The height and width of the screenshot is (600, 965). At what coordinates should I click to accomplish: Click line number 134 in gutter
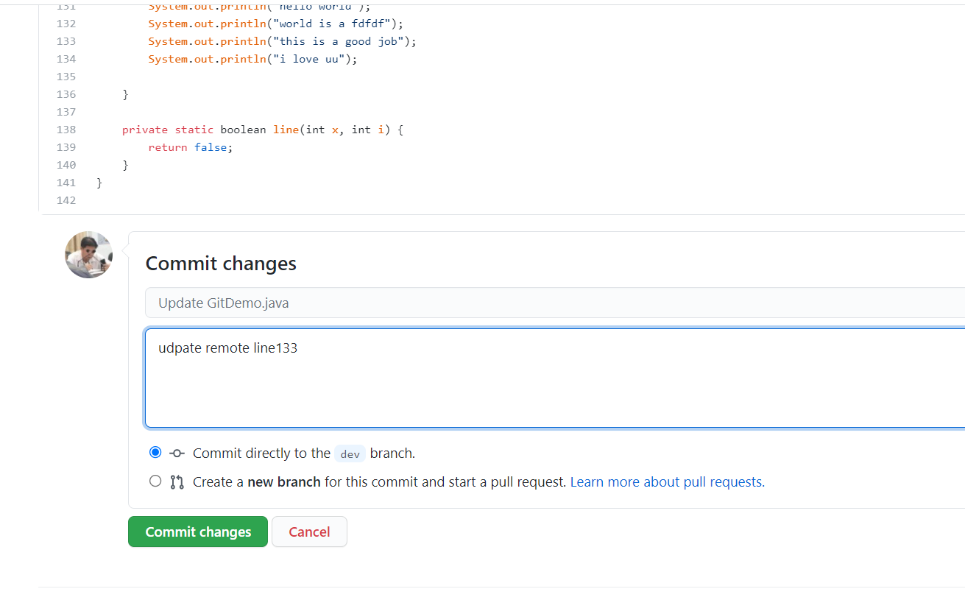pos(66,59)
